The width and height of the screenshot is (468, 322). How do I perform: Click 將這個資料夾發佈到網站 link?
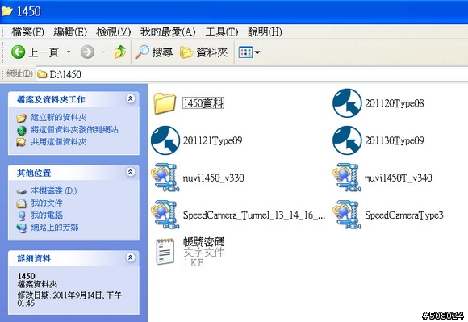click(x=74, y=129)
